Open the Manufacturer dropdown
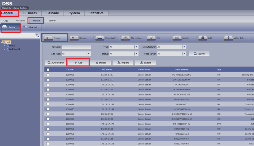The image size is (254, 146). click(x=184, y=47)
